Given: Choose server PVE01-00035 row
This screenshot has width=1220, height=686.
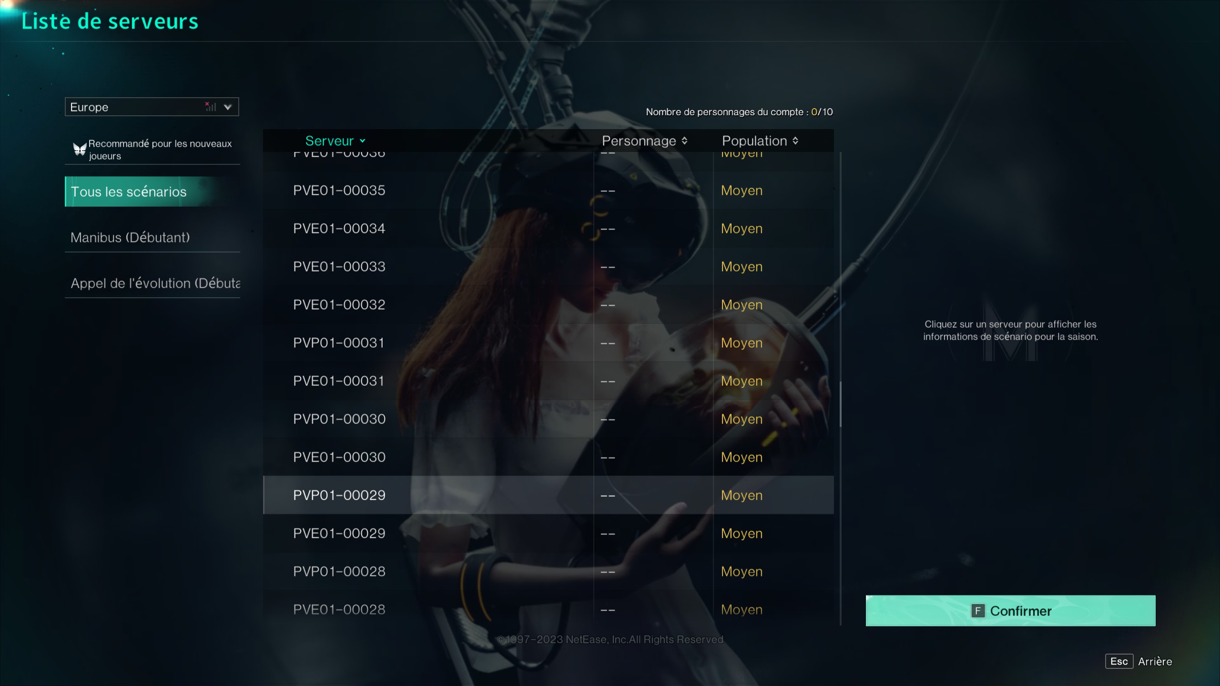Looking at the screenshot, I should (549, 190).
